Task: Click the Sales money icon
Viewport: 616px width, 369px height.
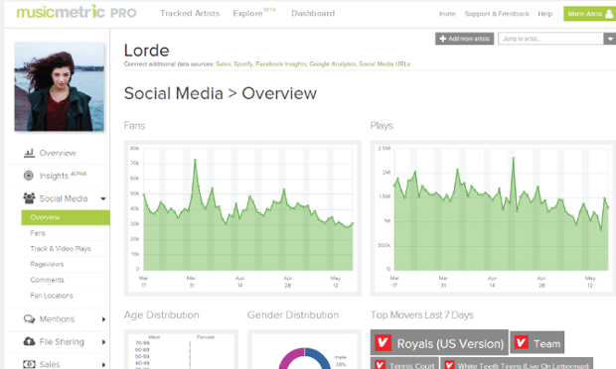Action: point(29,364)
